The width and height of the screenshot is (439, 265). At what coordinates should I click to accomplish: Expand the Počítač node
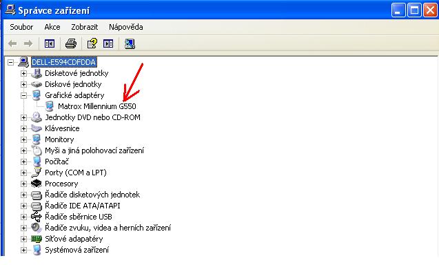23,161
